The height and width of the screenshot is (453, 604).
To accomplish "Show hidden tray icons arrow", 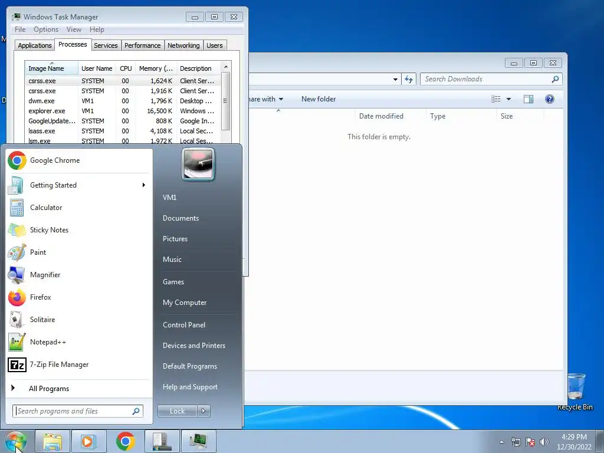I will [x=501, y=442].
